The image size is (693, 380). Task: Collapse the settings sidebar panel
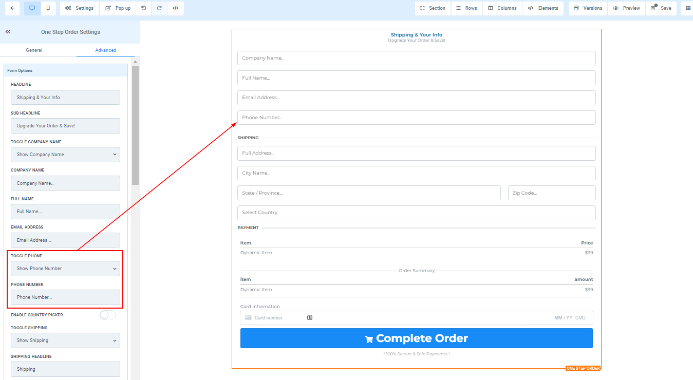8,32
